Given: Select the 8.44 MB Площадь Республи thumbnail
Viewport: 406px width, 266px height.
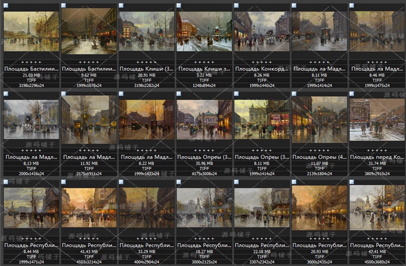Looking at the screenshot, I should [x=31, y=208].
